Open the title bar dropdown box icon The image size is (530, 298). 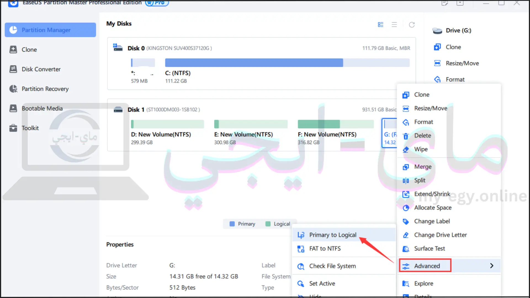pos(460,3)
